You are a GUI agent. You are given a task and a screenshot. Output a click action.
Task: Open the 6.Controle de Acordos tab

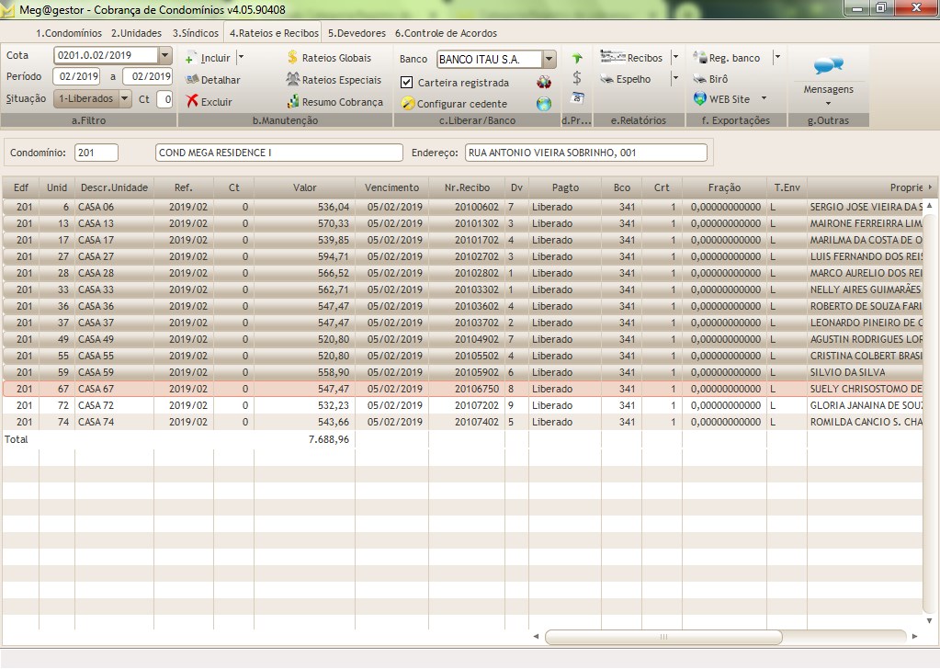[x=446, y=33]
